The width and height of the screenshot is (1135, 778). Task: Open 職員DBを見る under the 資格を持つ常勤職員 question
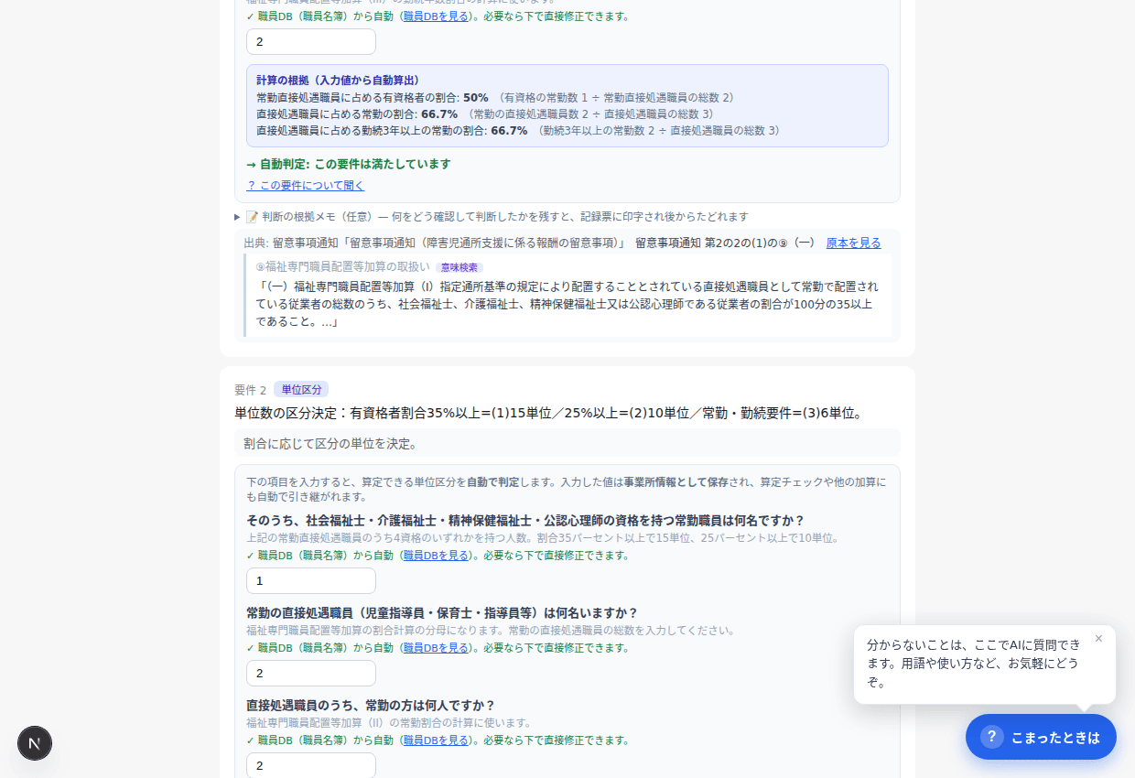[436, 556]
